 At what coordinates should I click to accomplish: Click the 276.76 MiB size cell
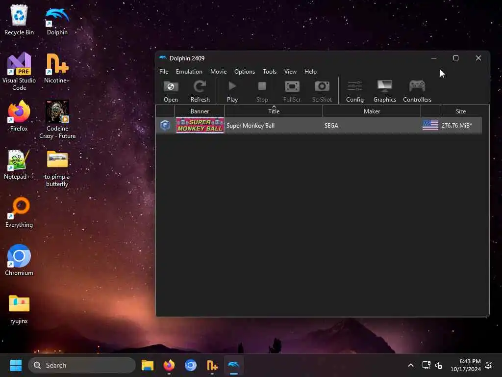[x=456, y=126]
